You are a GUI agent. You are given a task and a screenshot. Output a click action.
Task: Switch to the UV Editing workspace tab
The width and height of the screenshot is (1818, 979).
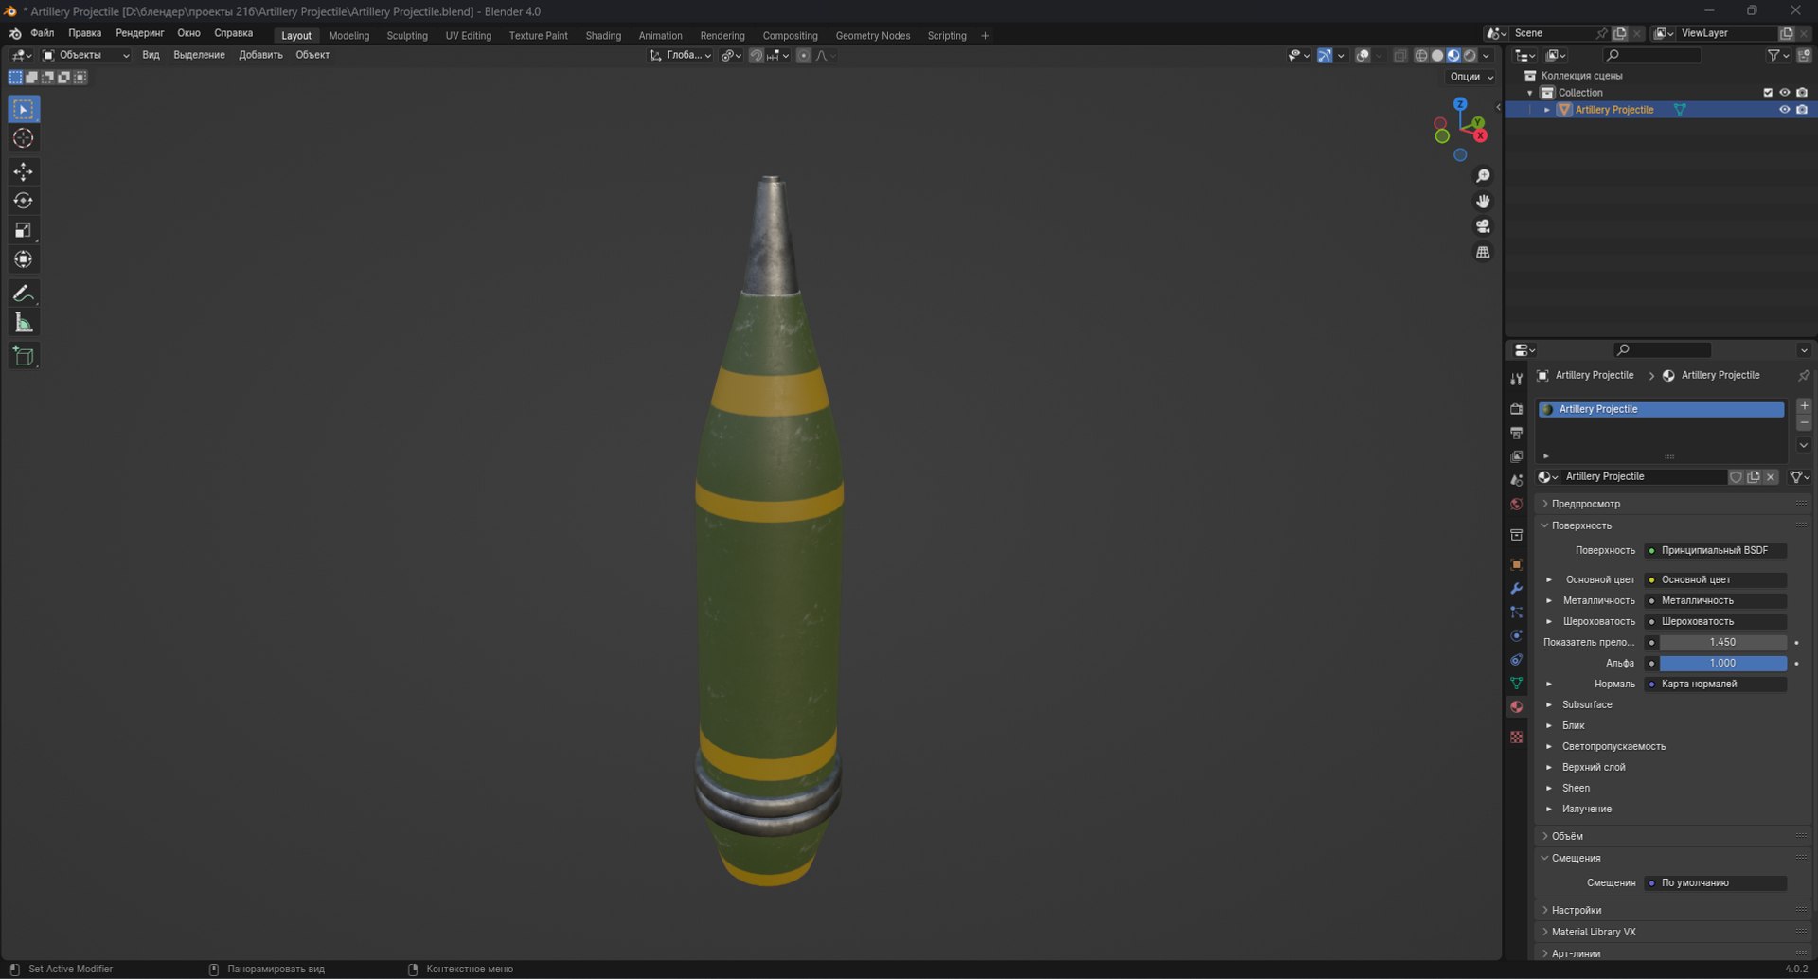click(469, 36)
